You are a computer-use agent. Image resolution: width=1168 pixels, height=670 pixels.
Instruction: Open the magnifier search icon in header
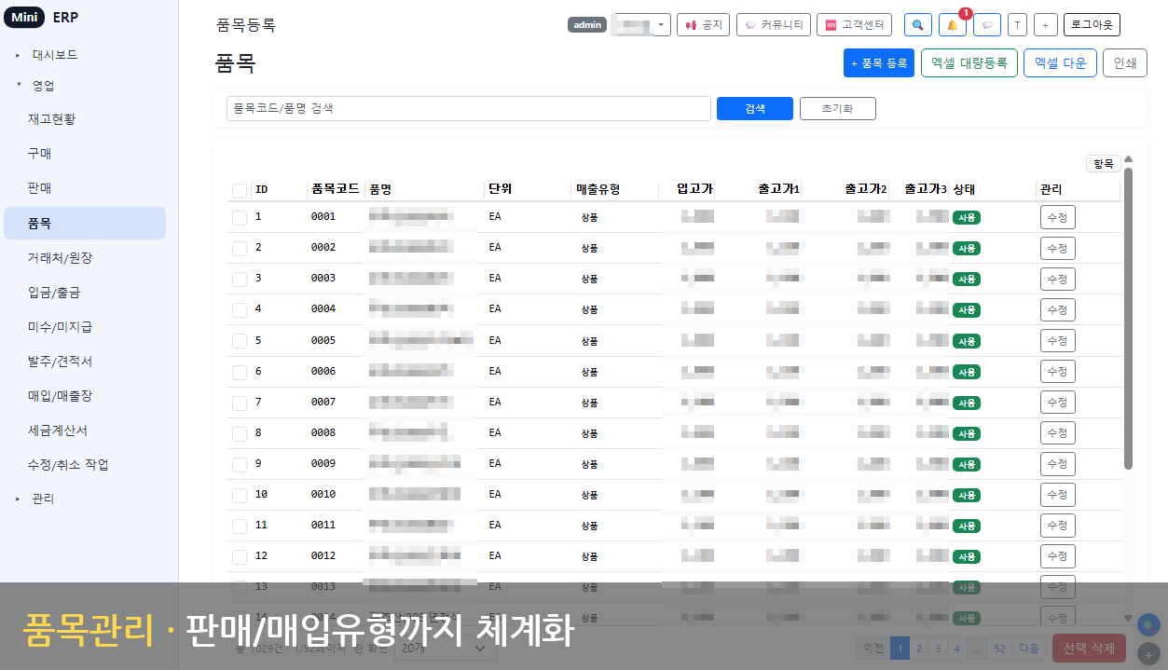coord(918,25)
